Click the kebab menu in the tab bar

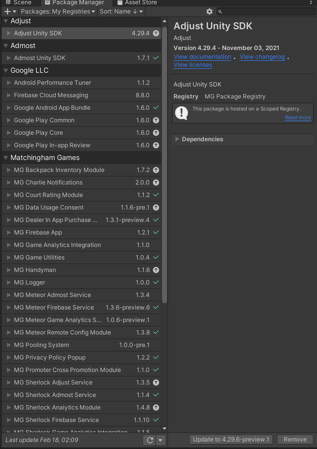click(311, 2)
